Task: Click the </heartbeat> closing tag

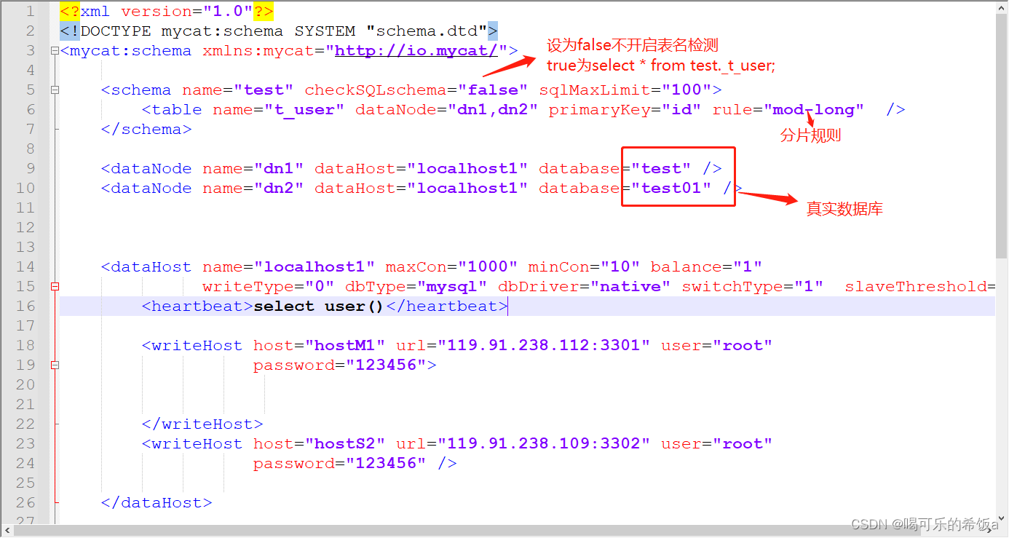Action: coord(447,306)
